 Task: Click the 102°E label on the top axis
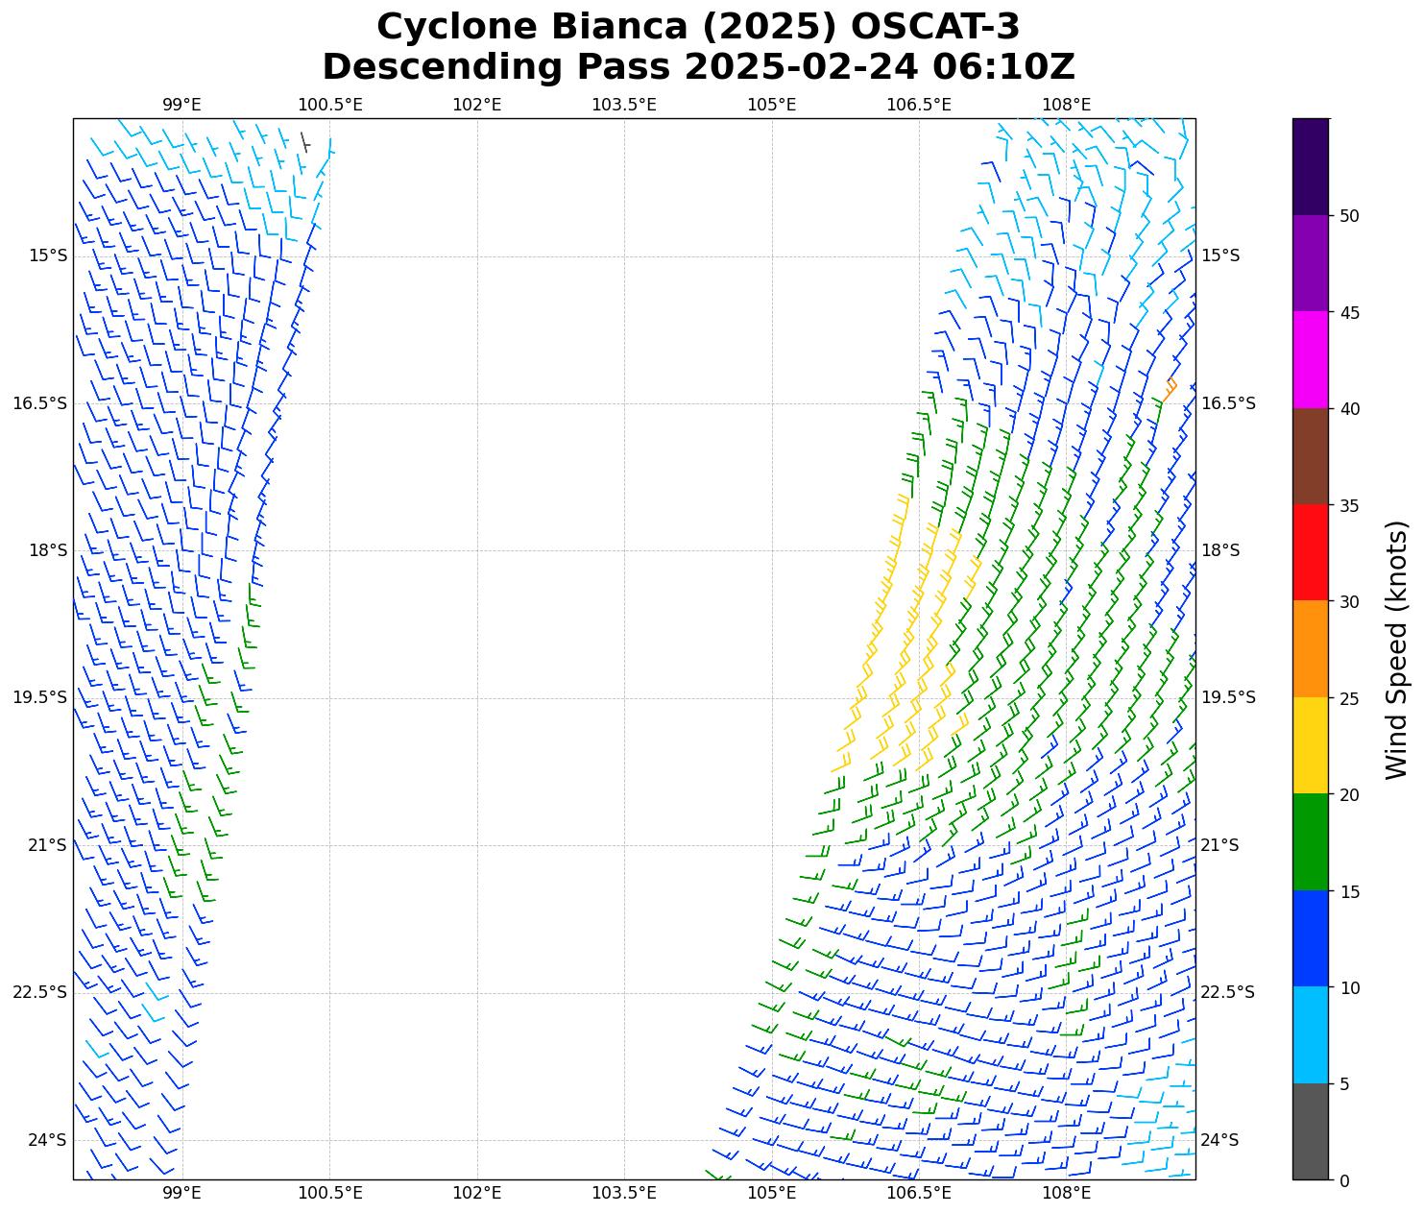tap(476, 104)
